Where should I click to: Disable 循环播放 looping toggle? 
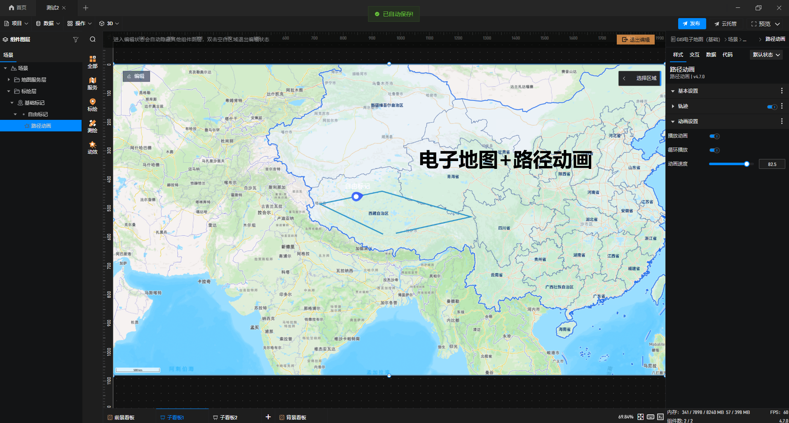(714, 150)
